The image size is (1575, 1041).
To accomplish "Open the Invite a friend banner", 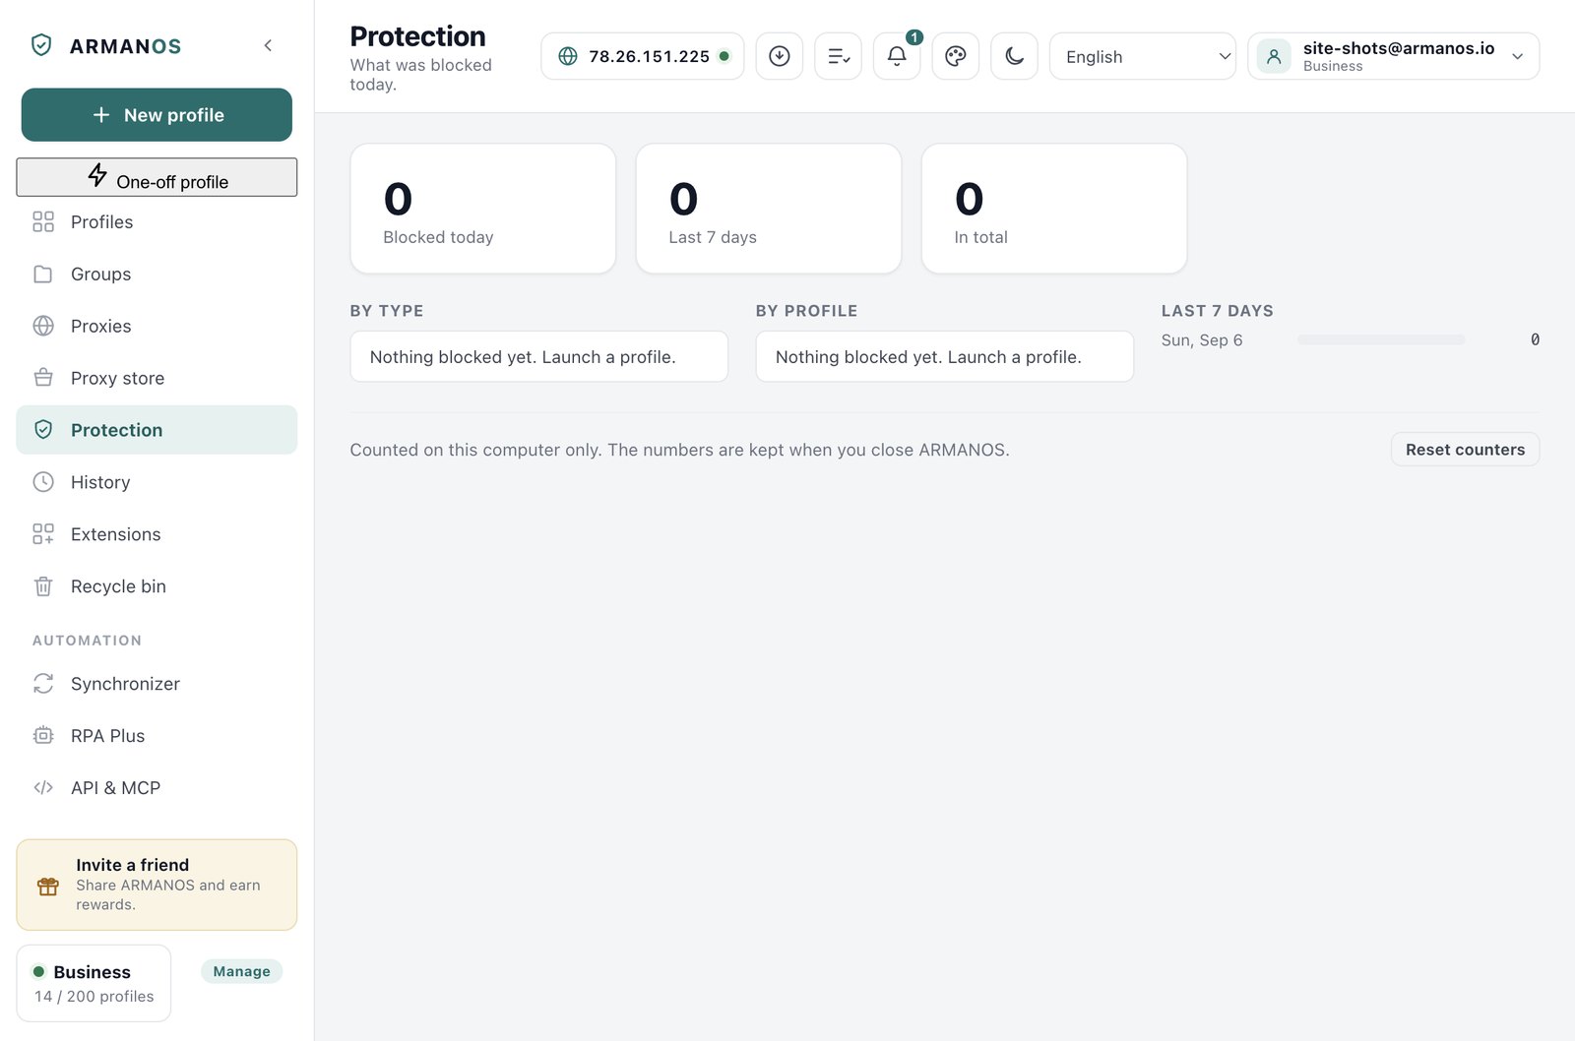I will tap(157, 885).
